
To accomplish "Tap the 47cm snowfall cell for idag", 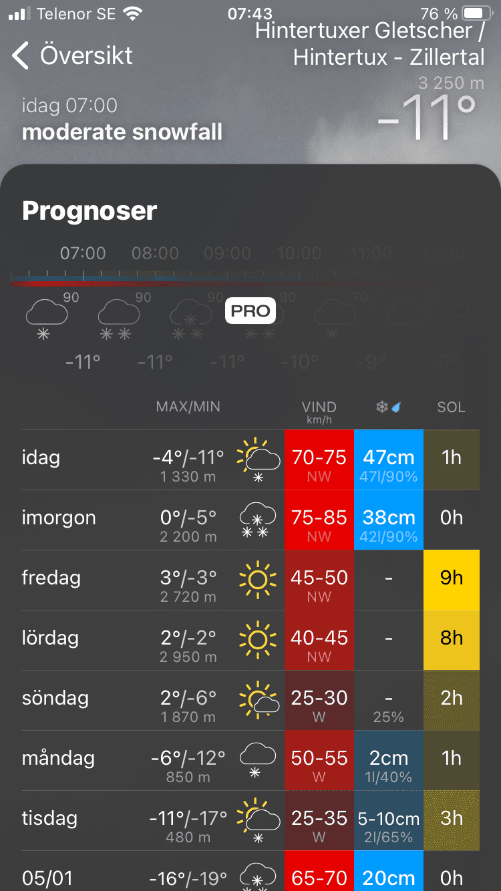I will [388, 460].
